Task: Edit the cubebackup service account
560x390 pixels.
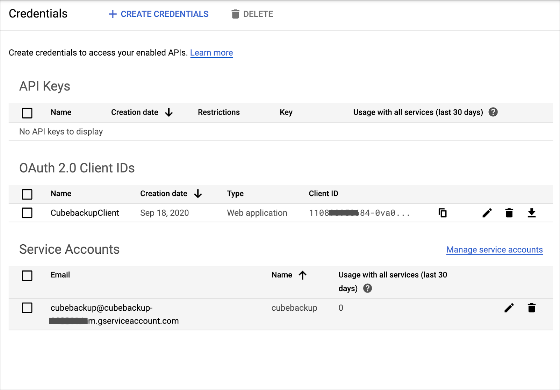Action: point(509,308)
